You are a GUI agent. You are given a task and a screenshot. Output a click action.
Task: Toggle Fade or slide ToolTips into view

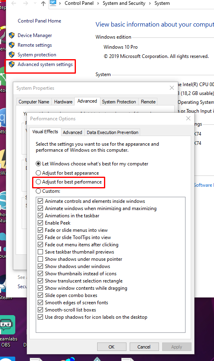coord(41,237)
